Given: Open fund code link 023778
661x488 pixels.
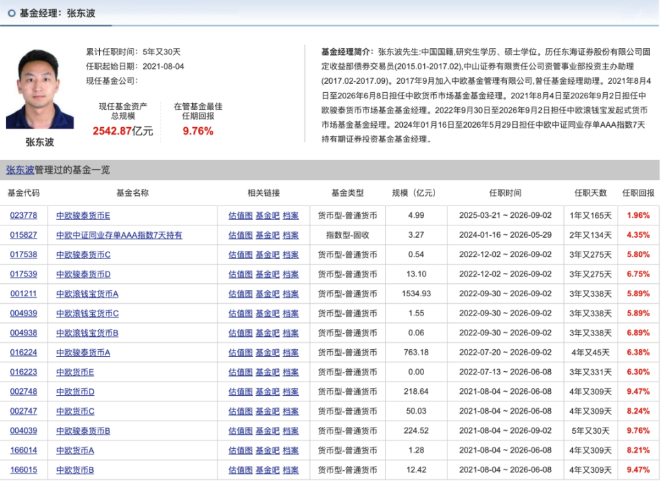Looking at the screenshot, I should click(x=23, y=215).
